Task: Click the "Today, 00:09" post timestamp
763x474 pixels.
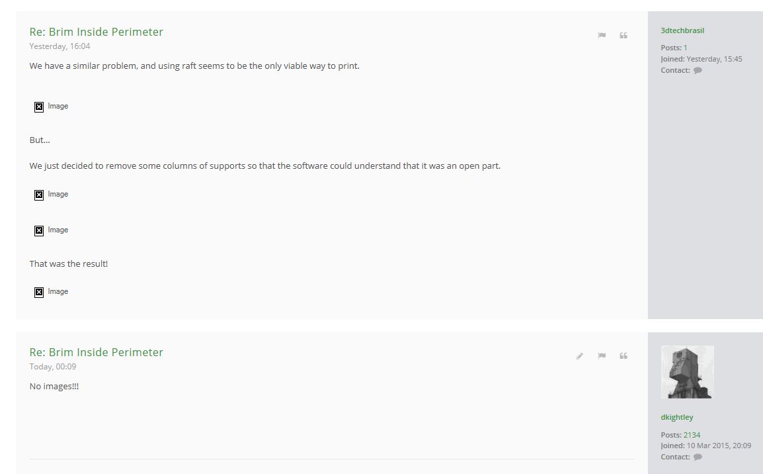Action: pyautogui.click(x=52, y=367)
